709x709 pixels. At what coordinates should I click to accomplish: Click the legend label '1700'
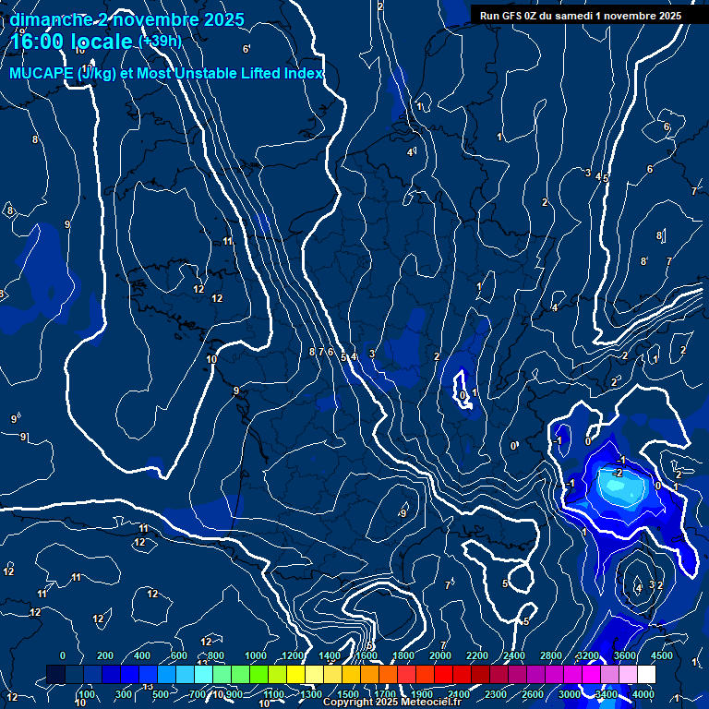[x=385, y=694]
